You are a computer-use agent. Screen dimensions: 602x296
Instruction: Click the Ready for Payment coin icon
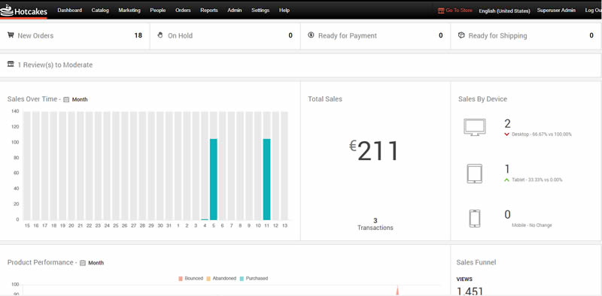[311, 35]
